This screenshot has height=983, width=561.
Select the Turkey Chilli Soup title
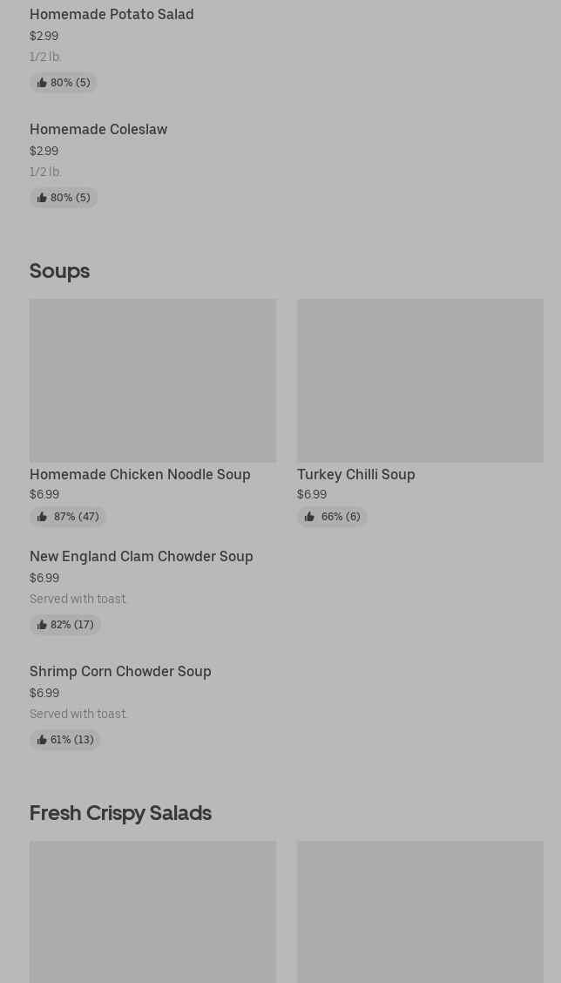click(356, 474)
